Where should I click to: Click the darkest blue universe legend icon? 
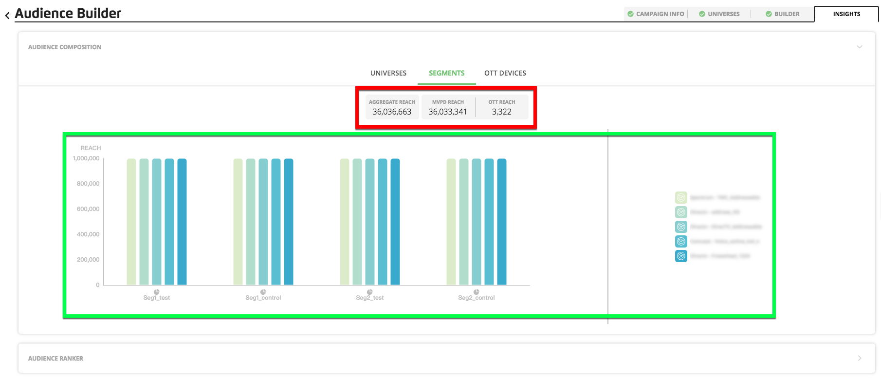pos(681,256)
